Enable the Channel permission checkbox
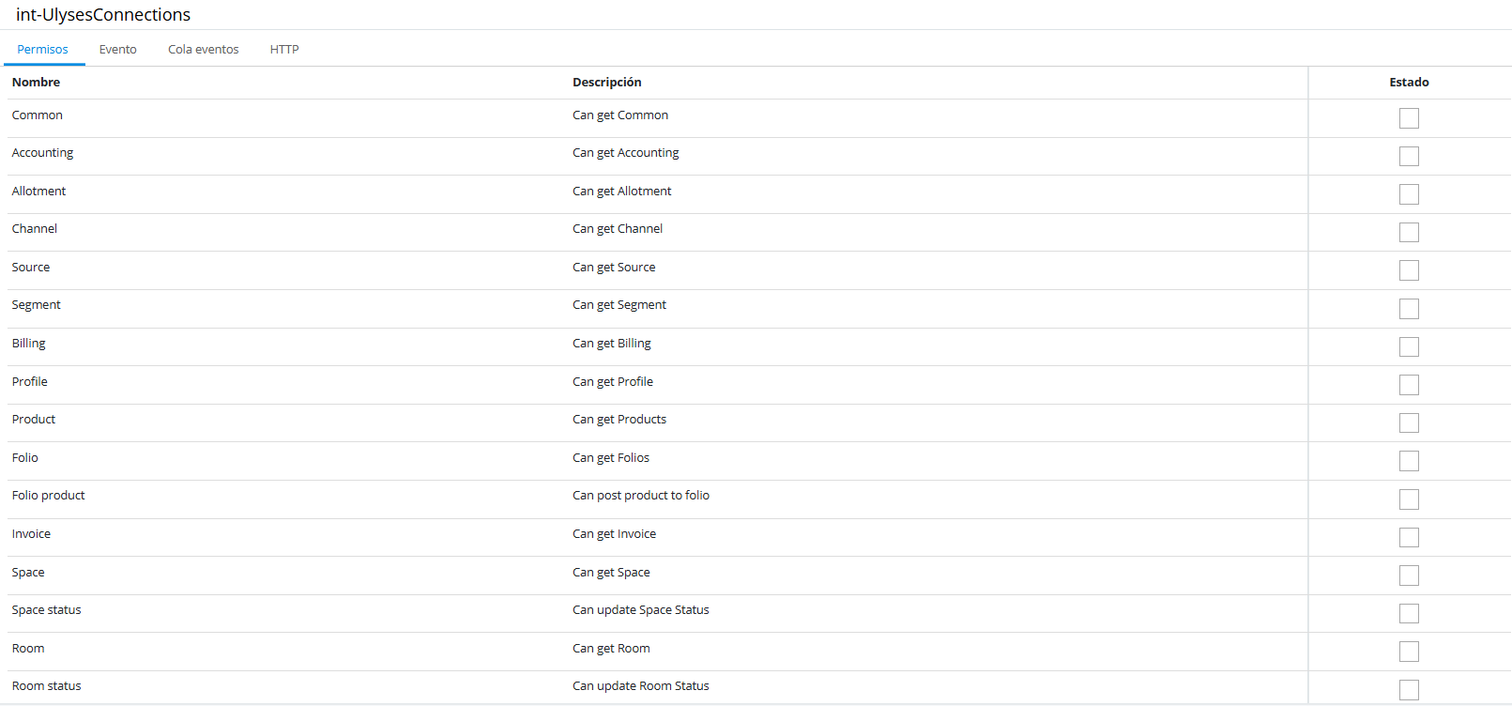1512x706 pixels. click(x=1409, y=232)
